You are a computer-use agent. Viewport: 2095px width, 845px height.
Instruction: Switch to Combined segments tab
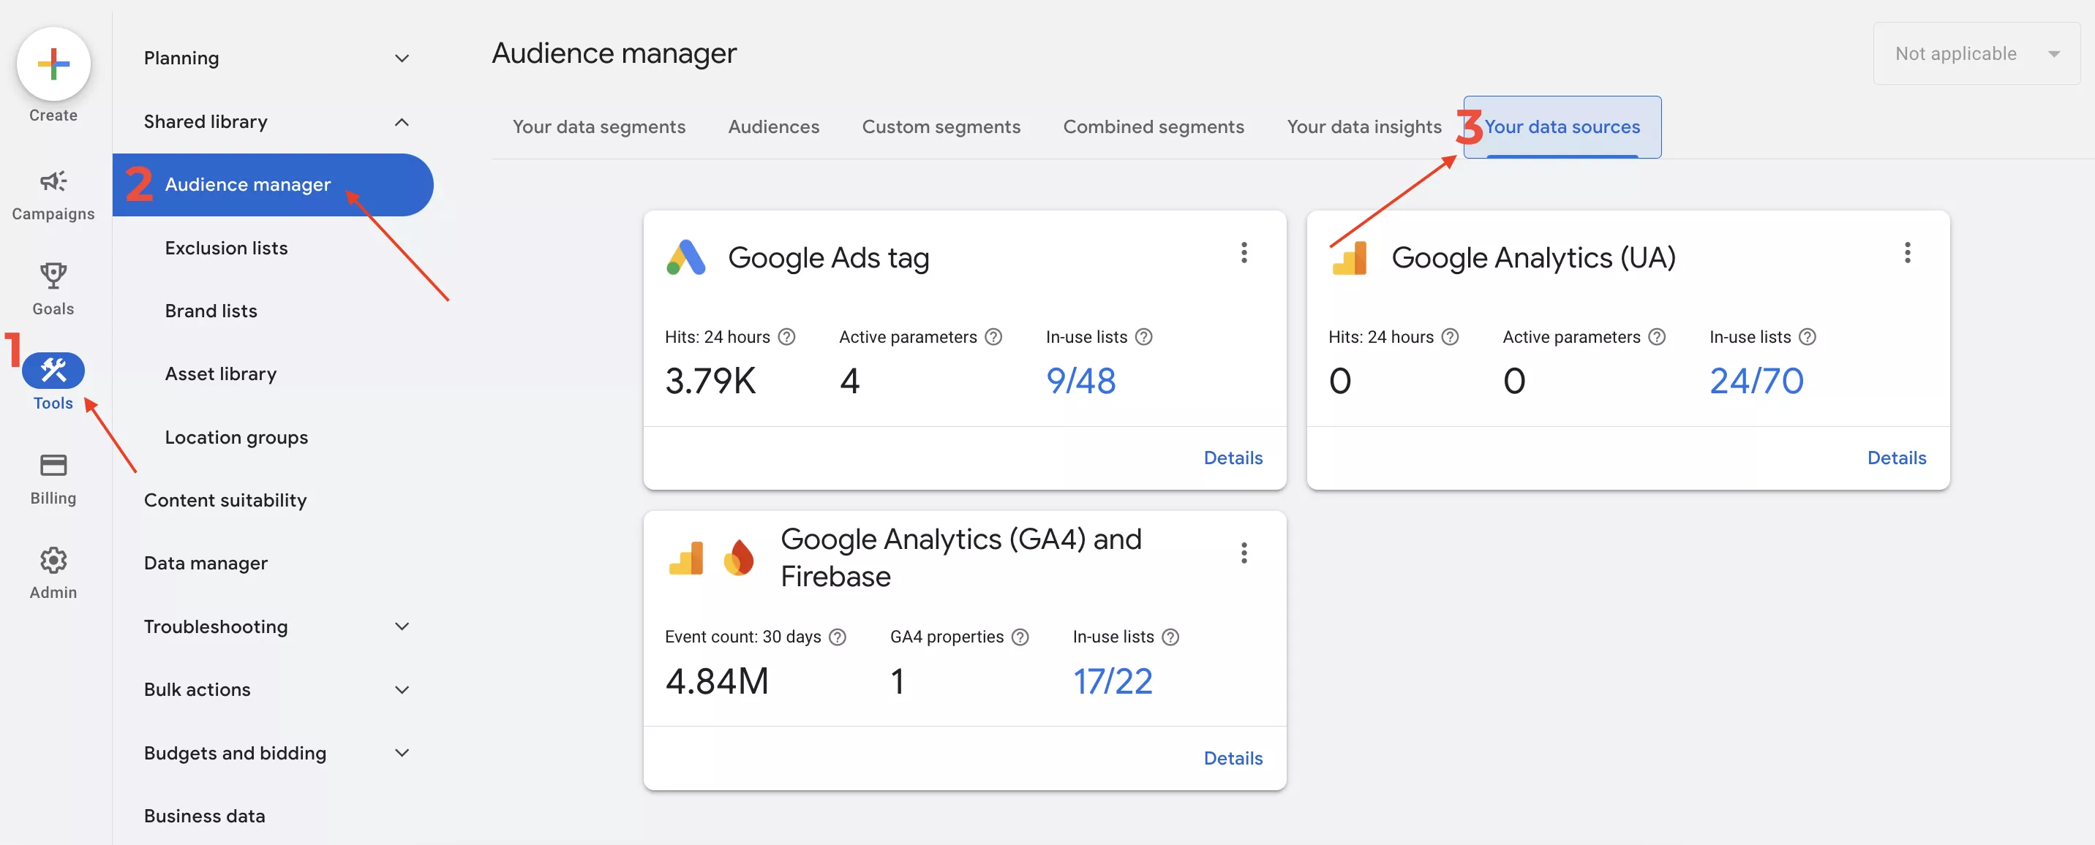pyautogui.click(x=1154, y=126)
